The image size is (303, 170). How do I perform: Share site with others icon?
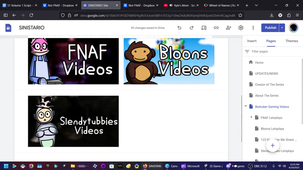[228, 28]
